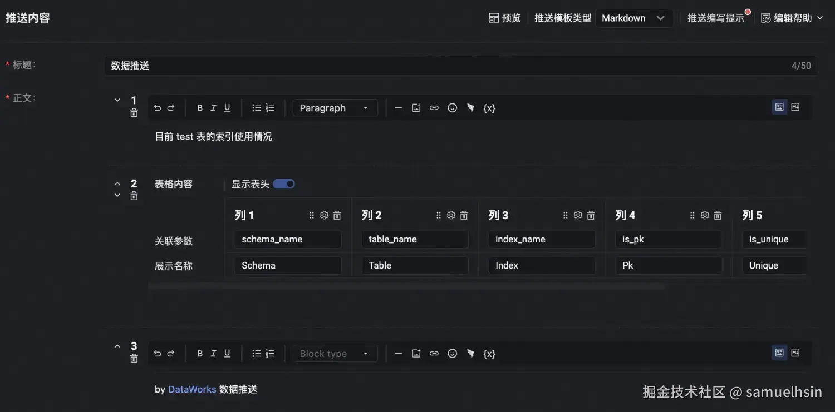Insert bulleted list in section 1
835x412 pixels.
(256, 108)
